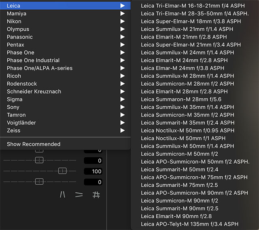259x230 pixels.
Task: Open the Olympus lens submenu
Action: pyautogui.click(x=65, y=29)
